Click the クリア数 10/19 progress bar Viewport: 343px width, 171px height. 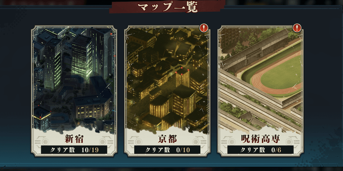pyautogui.click(x=74, y=150)
